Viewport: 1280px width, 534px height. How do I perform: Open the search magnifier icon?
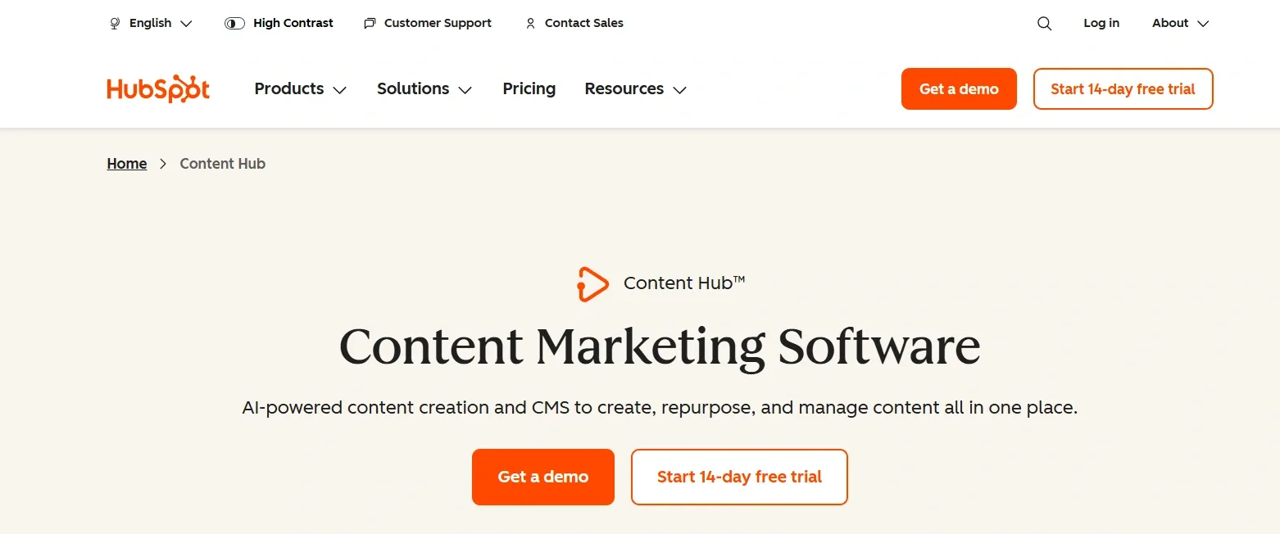pyautogui.click(x=1044, y=23)
